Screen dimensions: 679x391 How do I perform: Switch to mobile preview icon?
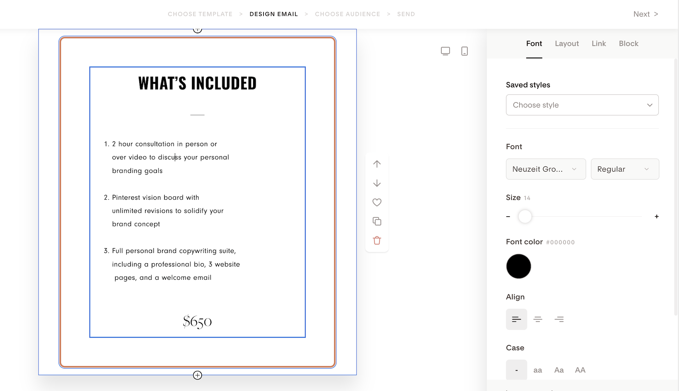(464, 51)
